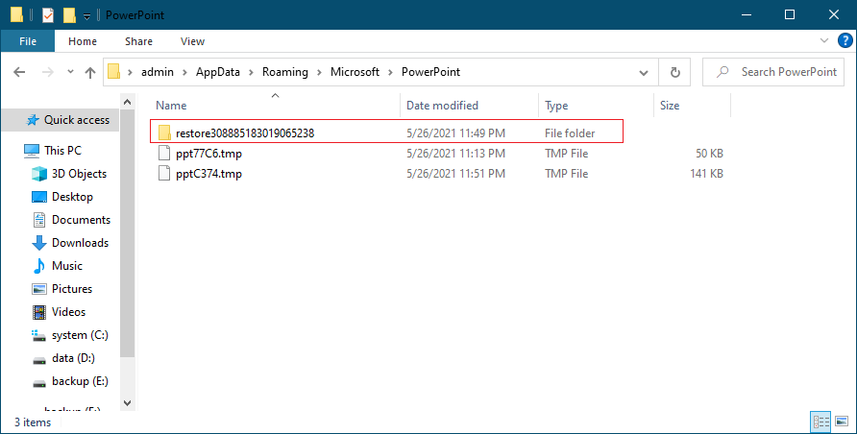
Task: Click navigation pane scroll up arrow
Action: [128, 102]
